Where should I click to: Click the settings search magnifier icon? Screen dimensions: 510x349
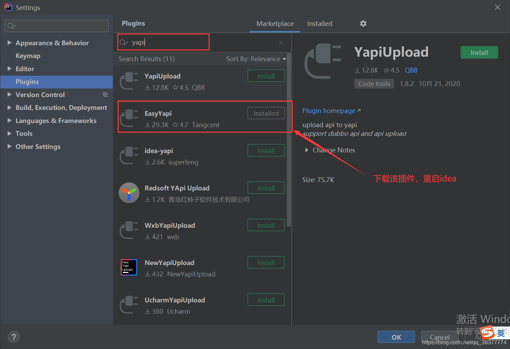pos(11,26)
